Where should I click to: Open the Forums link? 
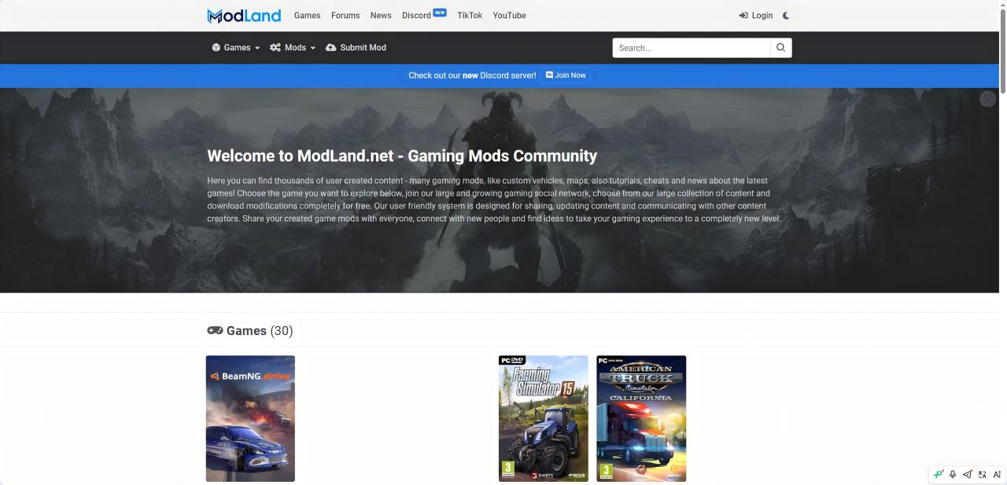(x=345, y=16)
